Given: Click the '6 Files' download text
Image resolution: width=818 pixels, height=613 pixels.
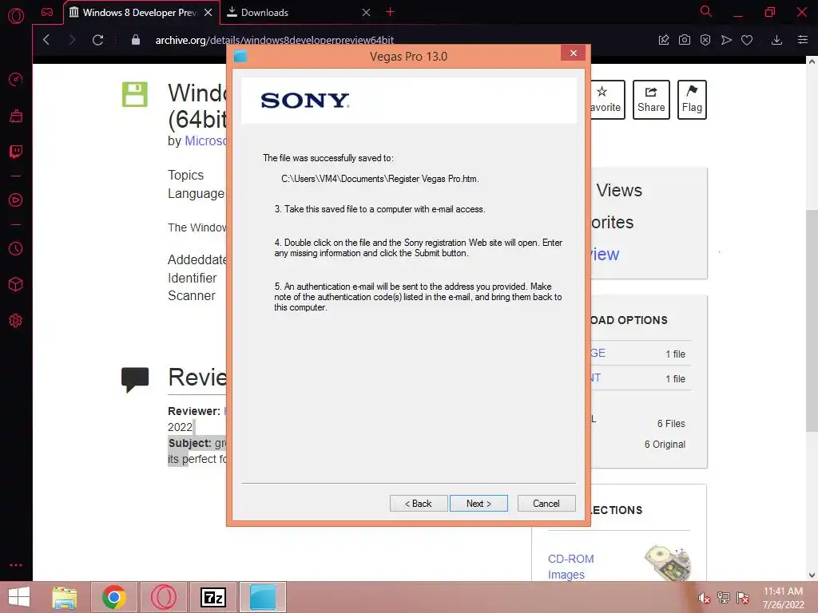Looking at the screenshot, I should tap(671, 424).
